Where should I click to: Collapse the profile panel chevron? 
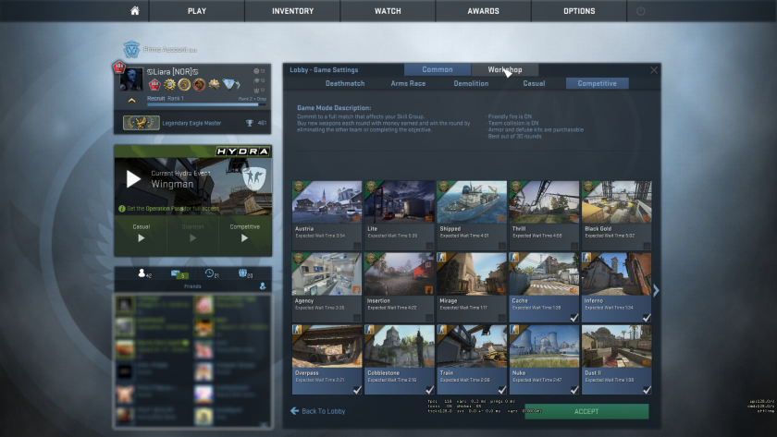point(131,100)
